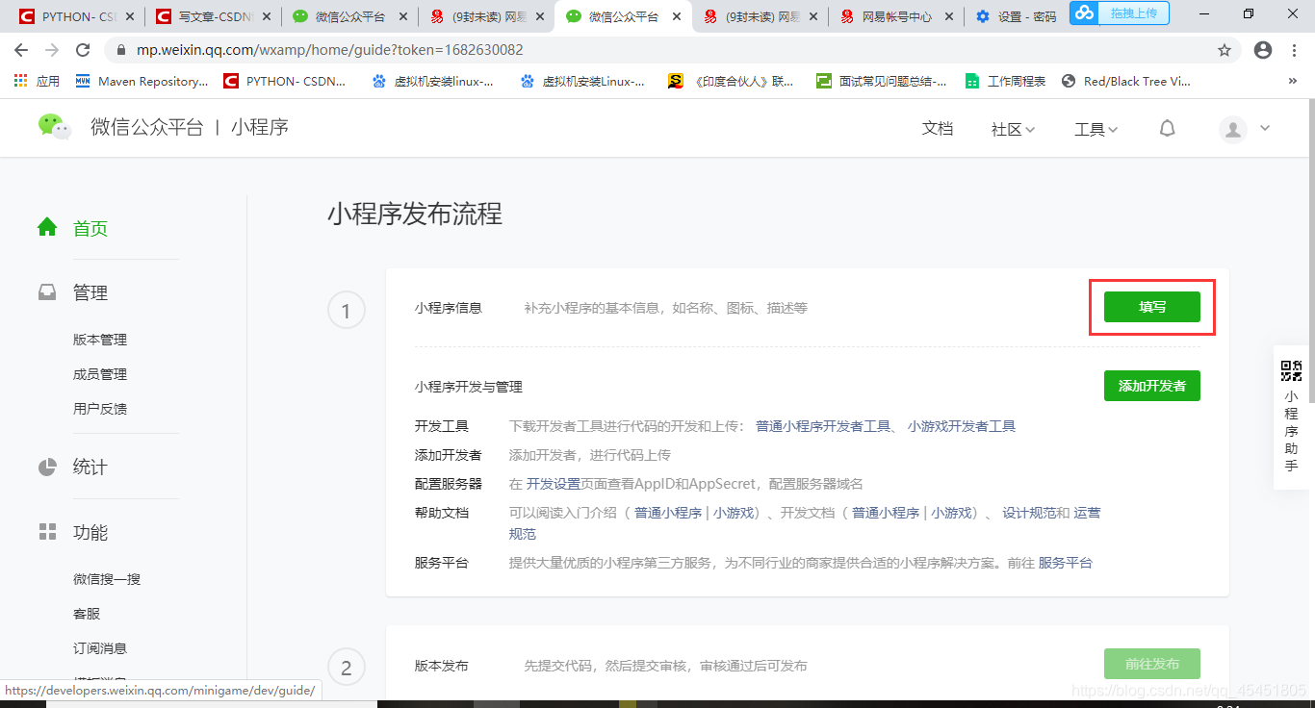Open the 设计规范 link
This screenshot has width=1315, height=708.
[1029, 513]
